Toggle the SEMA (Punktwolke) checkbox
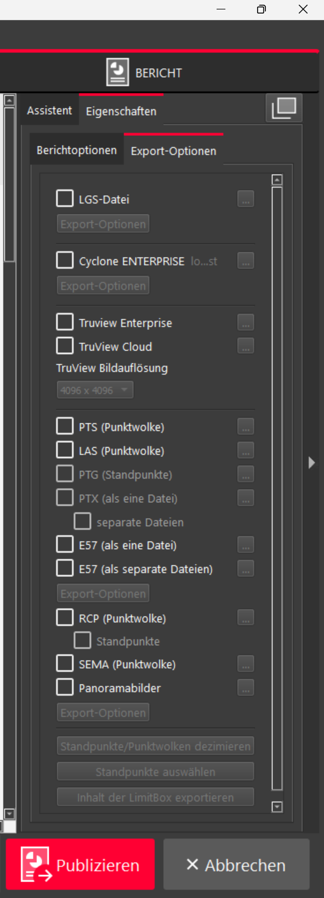Viewport: 324px width, 898px height. 65,664
